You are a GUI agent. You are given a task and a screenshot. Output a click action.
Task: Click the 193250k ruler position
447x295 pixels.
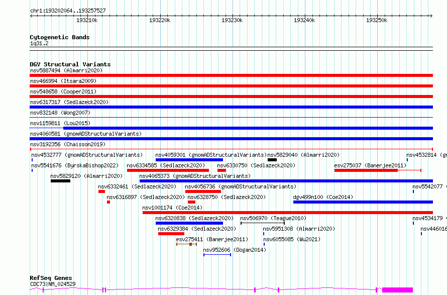coord(377,20)
